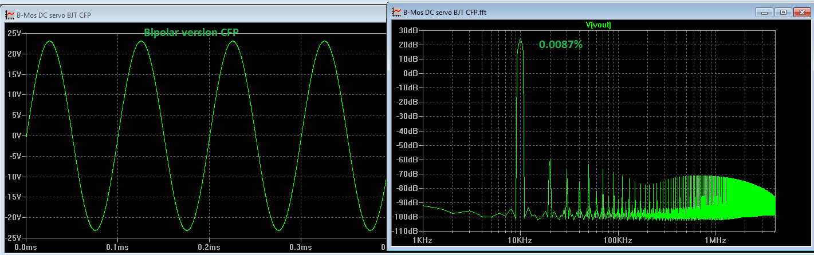The image size is (814, 255).
Task: Click the 0.0087% distortion annotation
Action: [561, 43]
